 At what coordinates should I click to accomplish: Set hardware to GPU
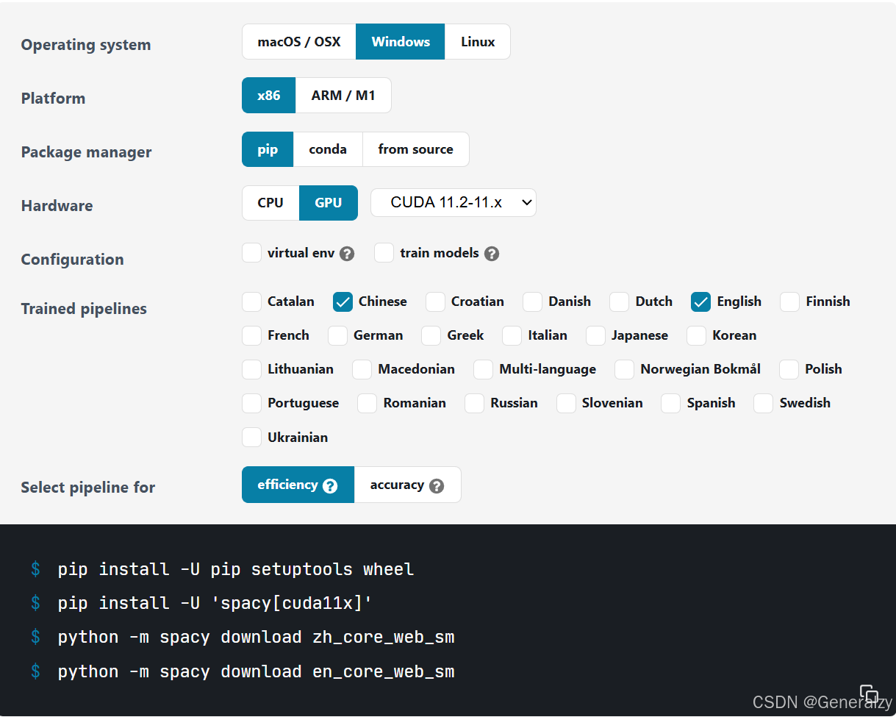(x=329, y=203)
